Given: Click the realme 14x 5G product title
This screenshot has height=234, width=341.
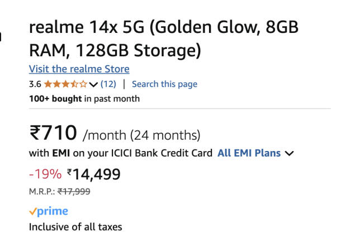Looking at the screenshot, I should pos(164,38).
